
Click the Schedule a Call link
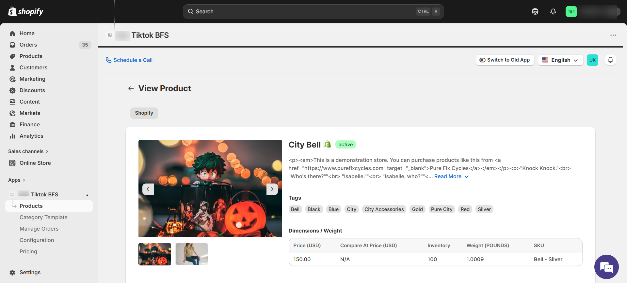[x=129, y=60]
